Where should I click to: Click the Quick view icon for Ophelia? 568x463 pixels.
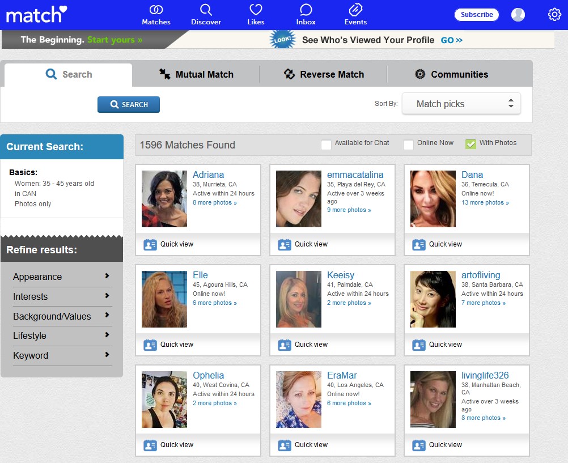click(150, 445)
